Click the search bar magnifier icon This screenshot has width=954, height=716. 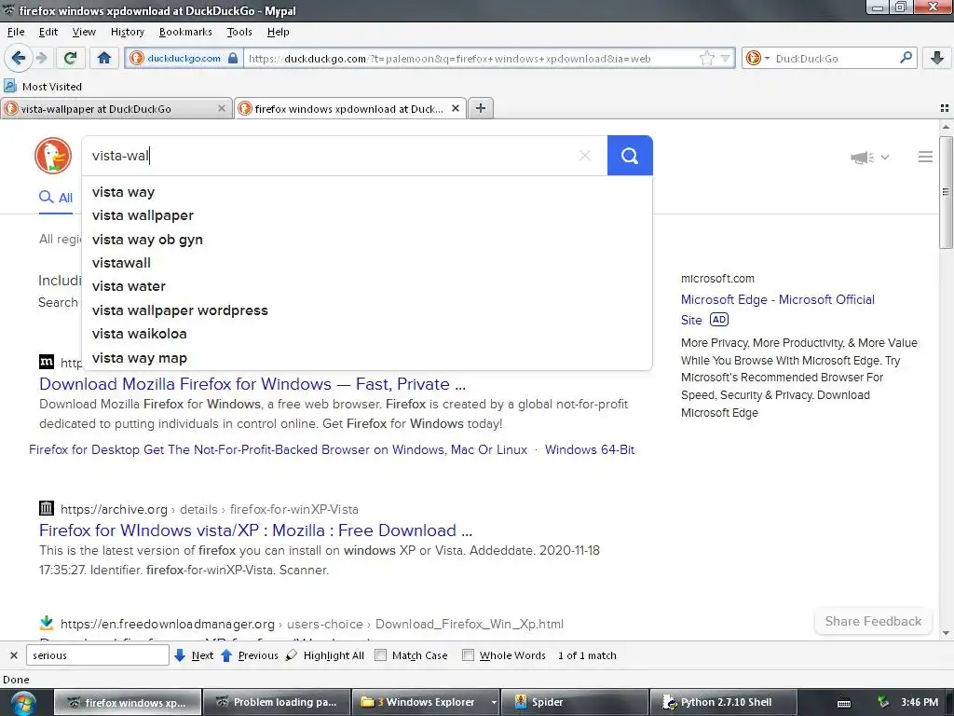click(906, 58)
